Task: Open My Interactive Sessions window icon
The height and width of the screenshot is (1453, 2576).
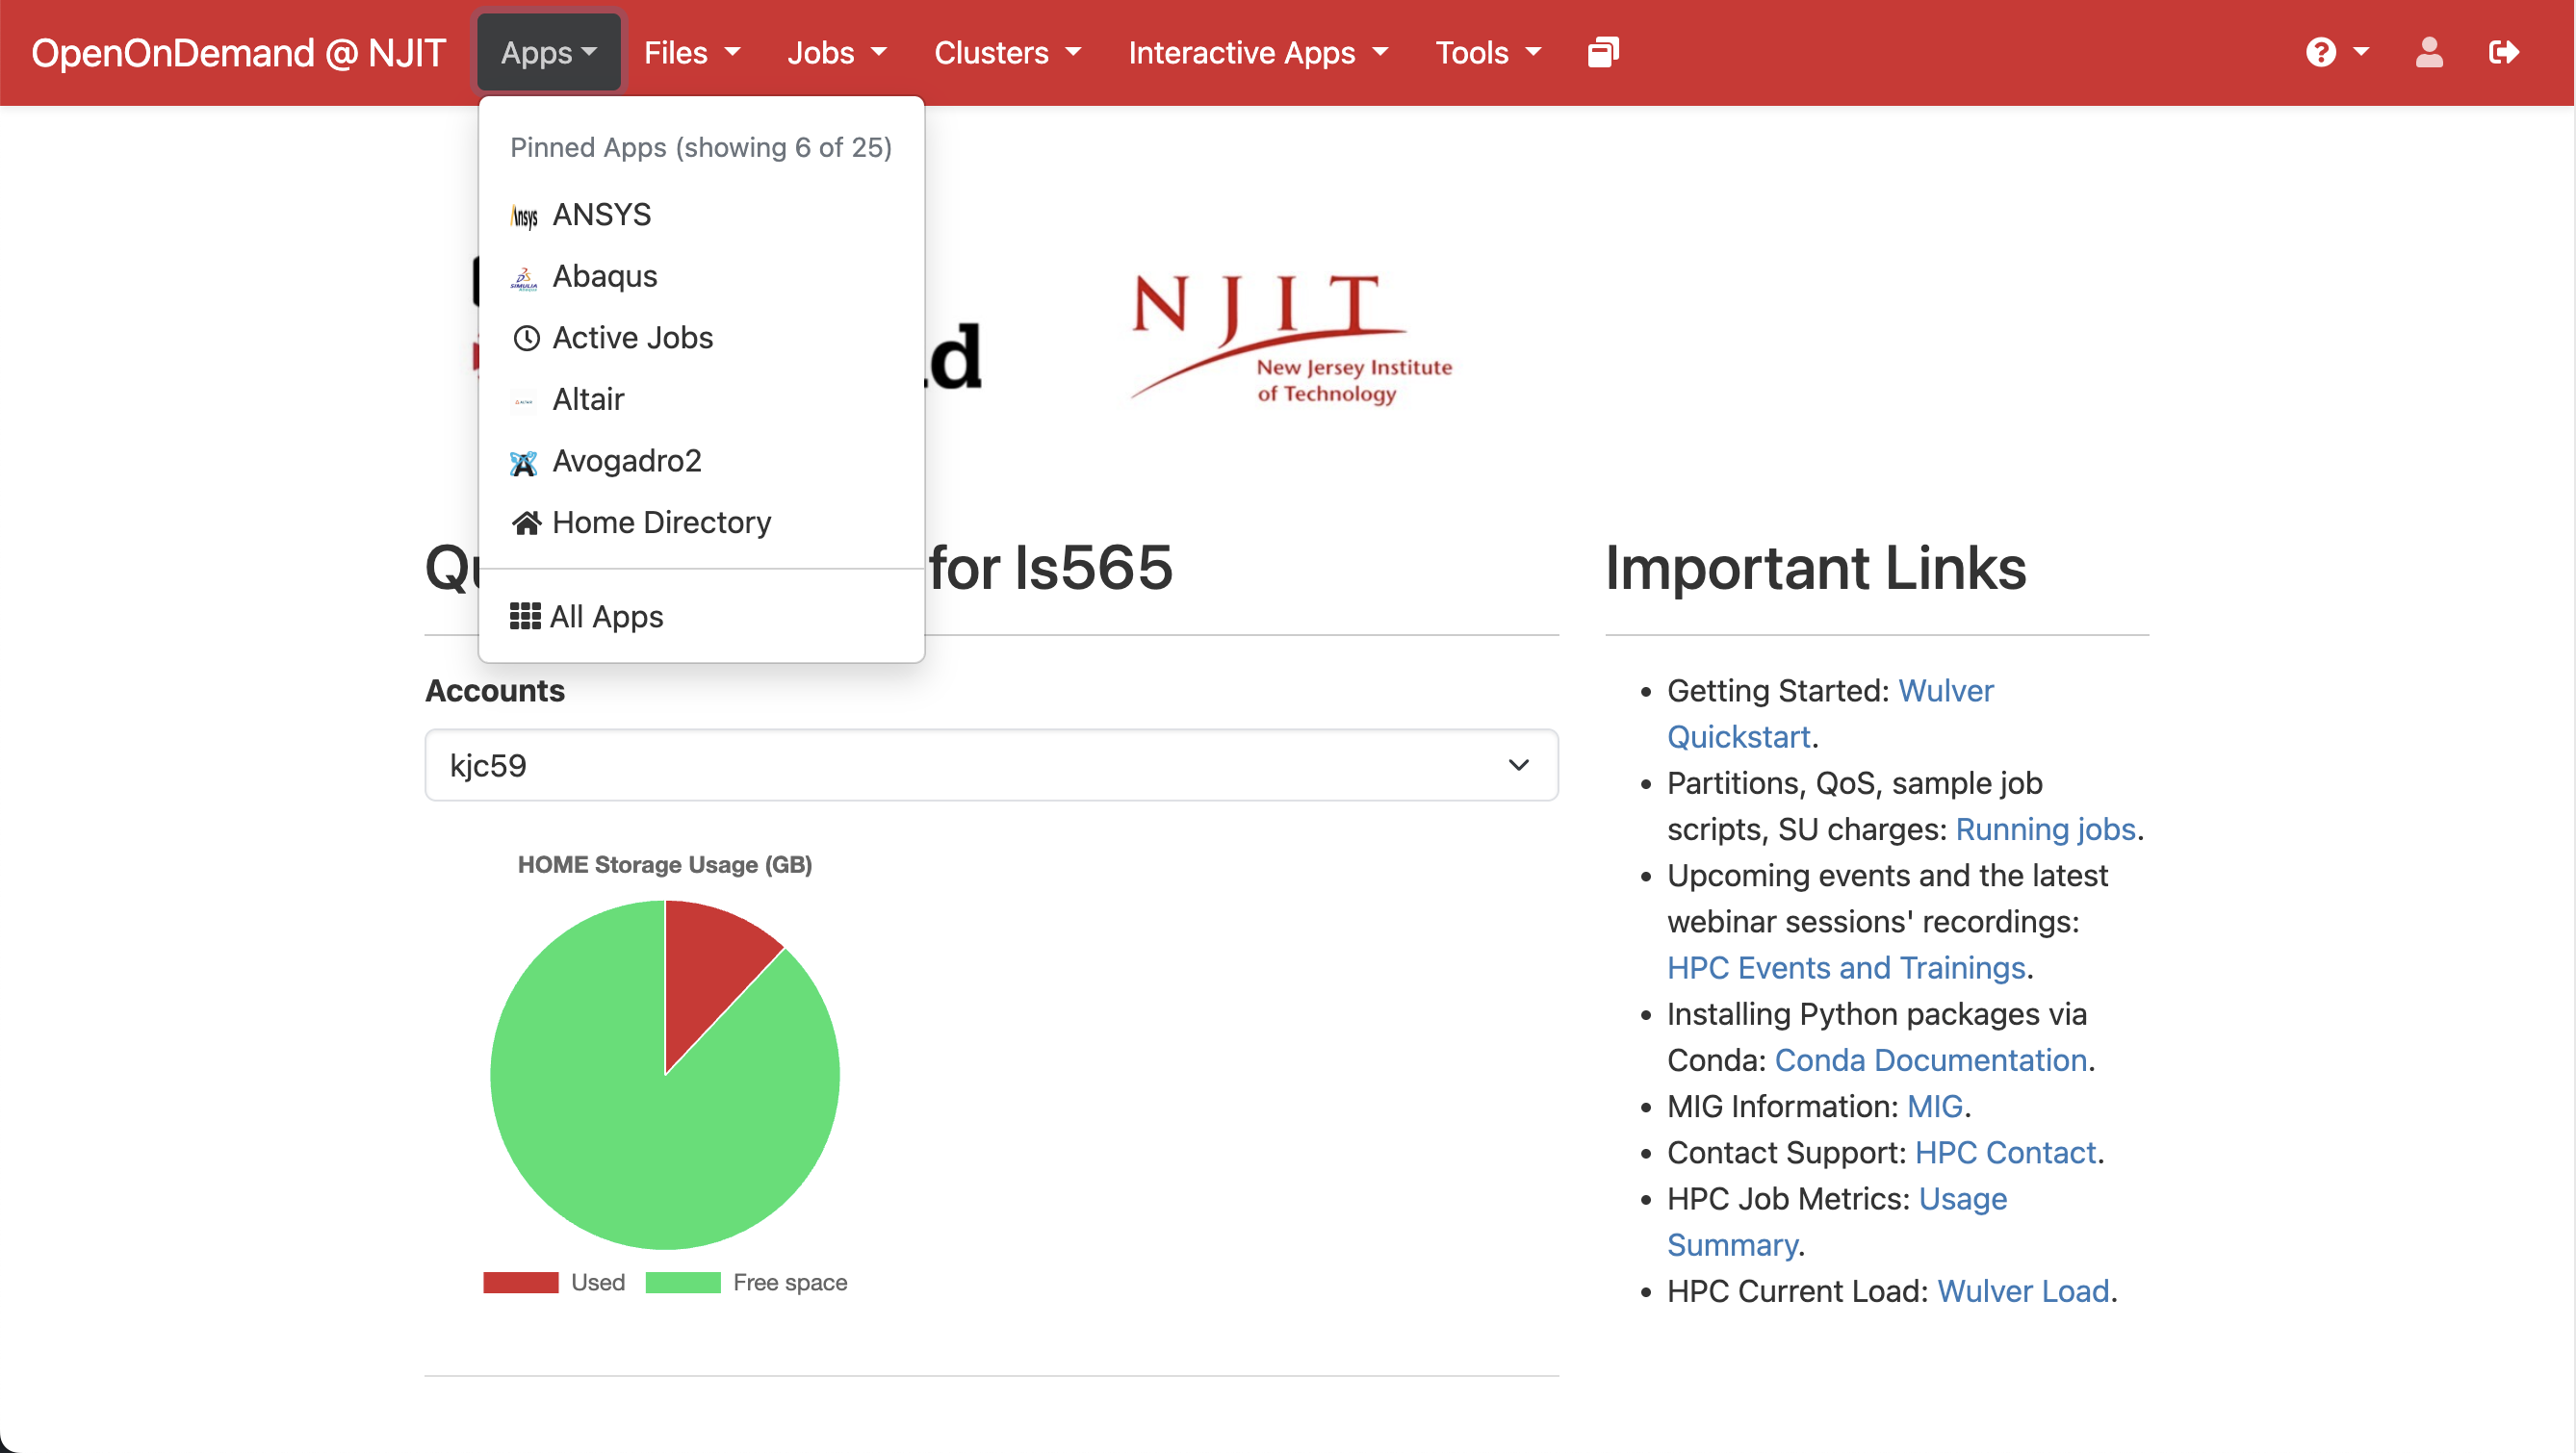Action: coord(1603,53)
